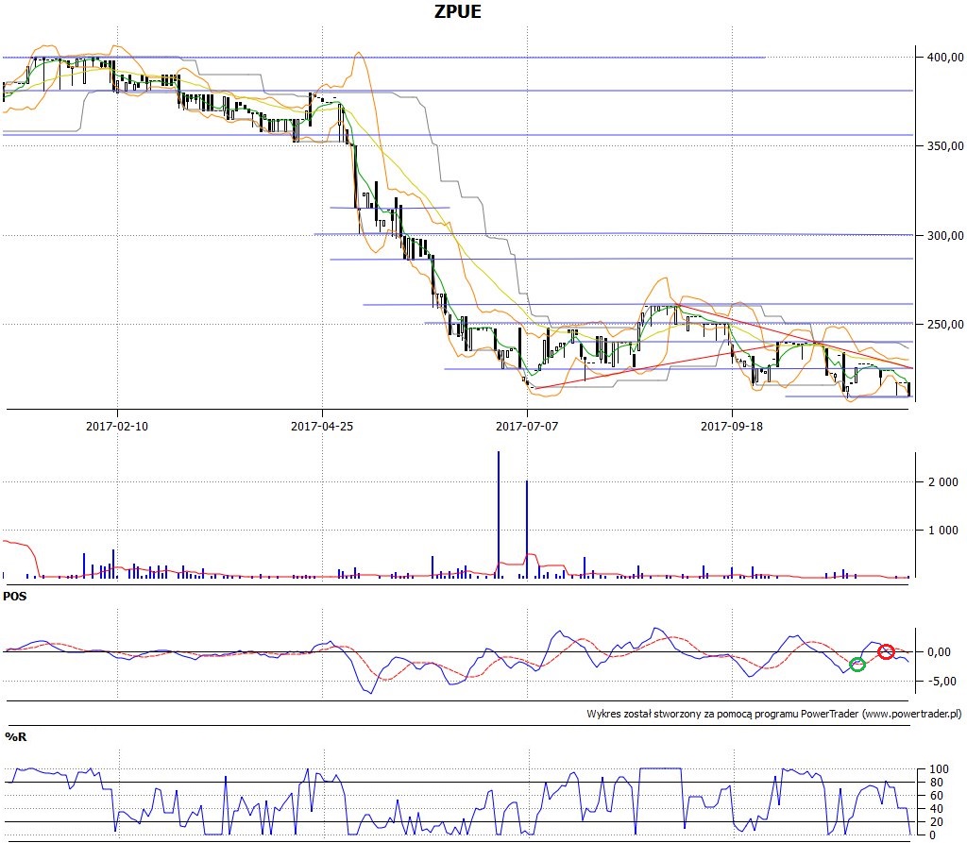Click the 2 000 volume axis label

tap(943, 482)
